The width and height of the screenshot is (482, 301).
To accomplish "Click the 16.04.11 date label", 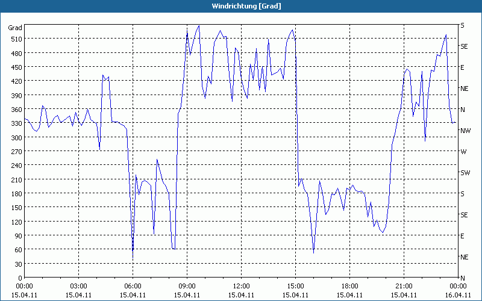I will click(458, 295).
